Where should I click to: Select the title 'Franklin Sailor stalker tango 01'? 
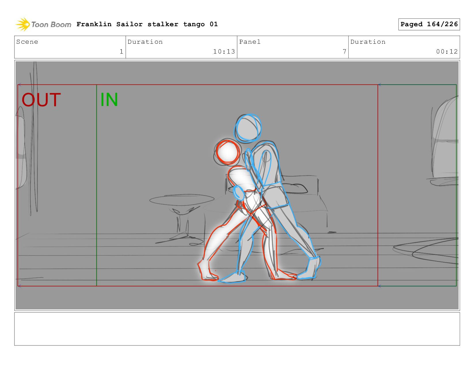147,24
